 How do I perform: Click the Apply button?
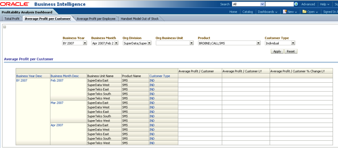[x=277, y=52]
